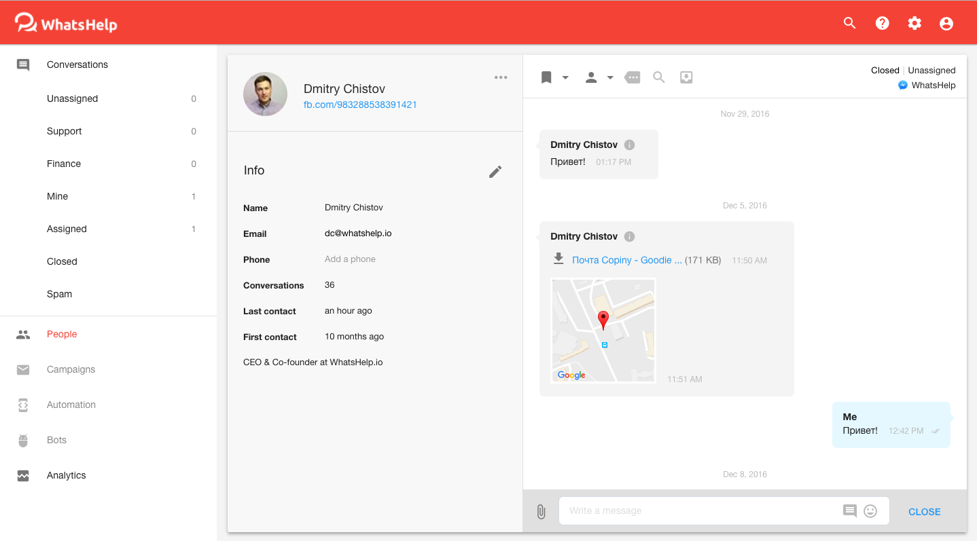Open the help question mark icon
The image size is (977, 541).
point(882,23)
